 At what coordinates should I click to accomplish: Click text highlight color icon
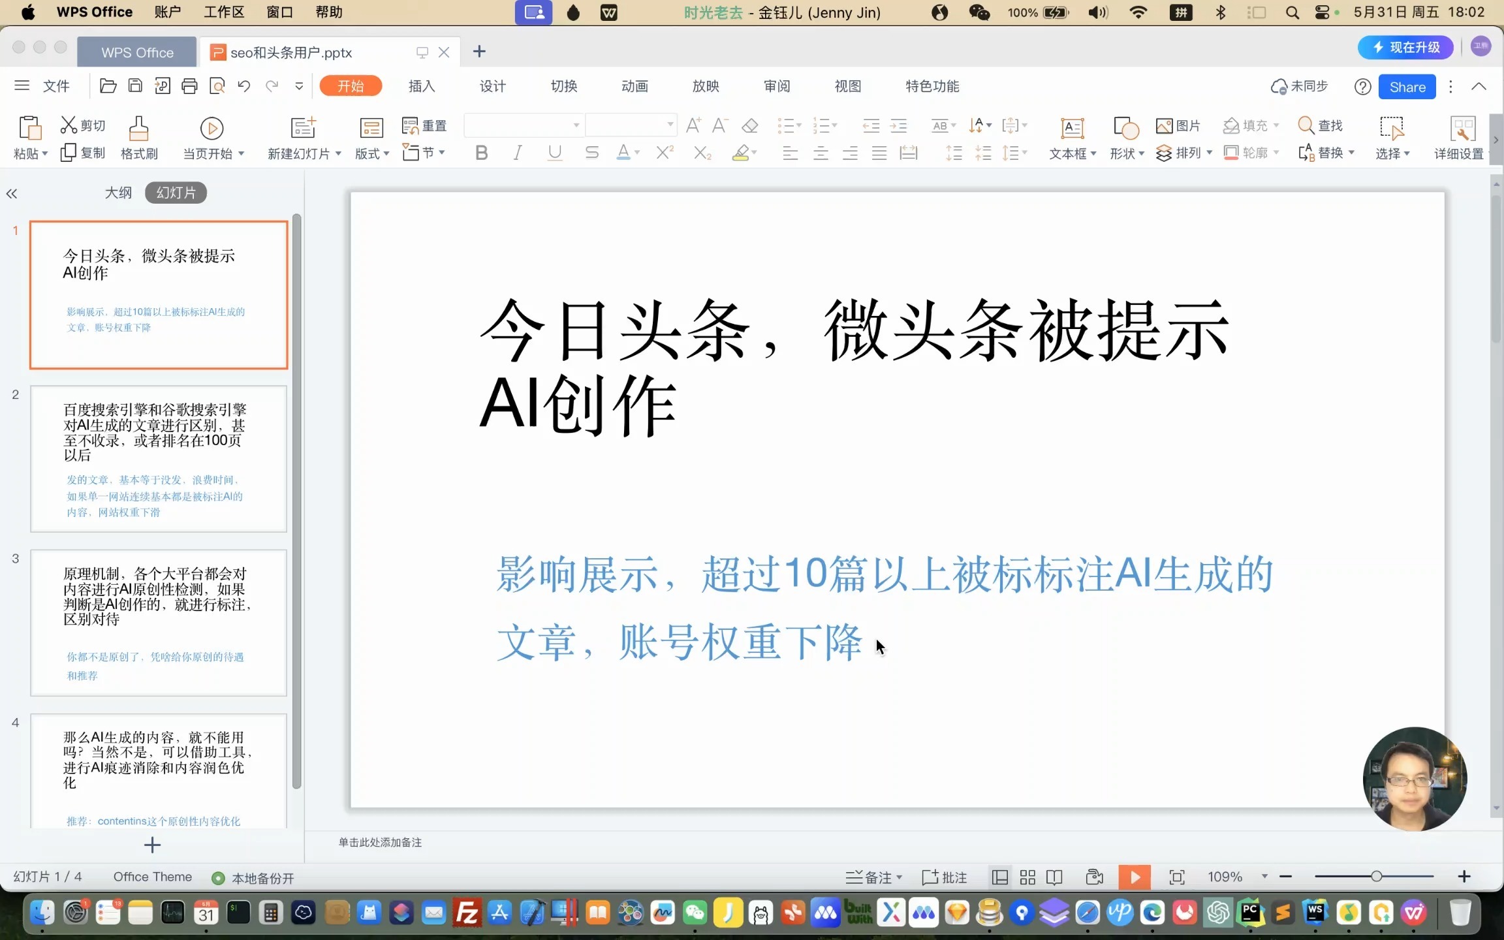click(740, 153)
